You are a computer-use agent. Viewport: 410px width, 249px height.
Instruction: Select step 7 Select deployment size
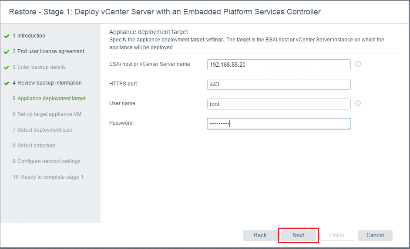(42, 130)
